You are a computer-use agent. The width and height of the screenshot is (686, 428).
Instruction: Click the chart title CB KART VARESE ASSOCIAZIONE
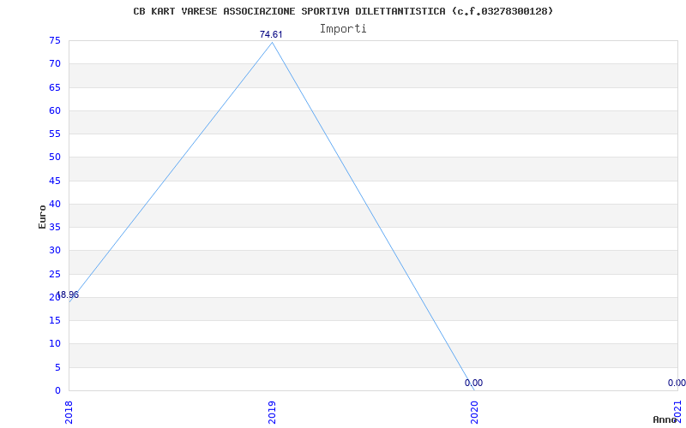[343, 11]
